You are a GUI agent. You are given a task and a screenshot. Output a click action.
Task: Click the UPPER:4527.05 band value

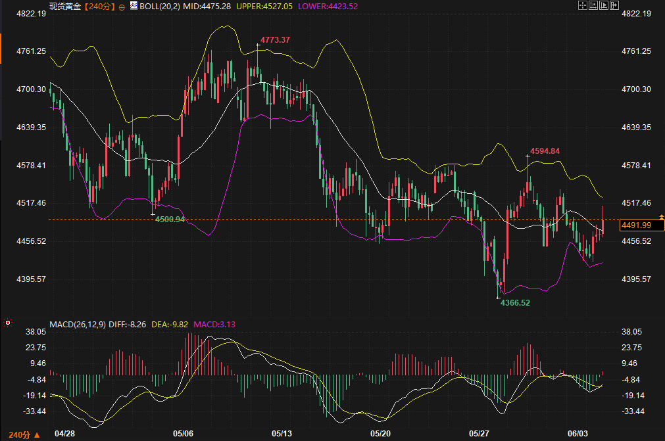264,7
